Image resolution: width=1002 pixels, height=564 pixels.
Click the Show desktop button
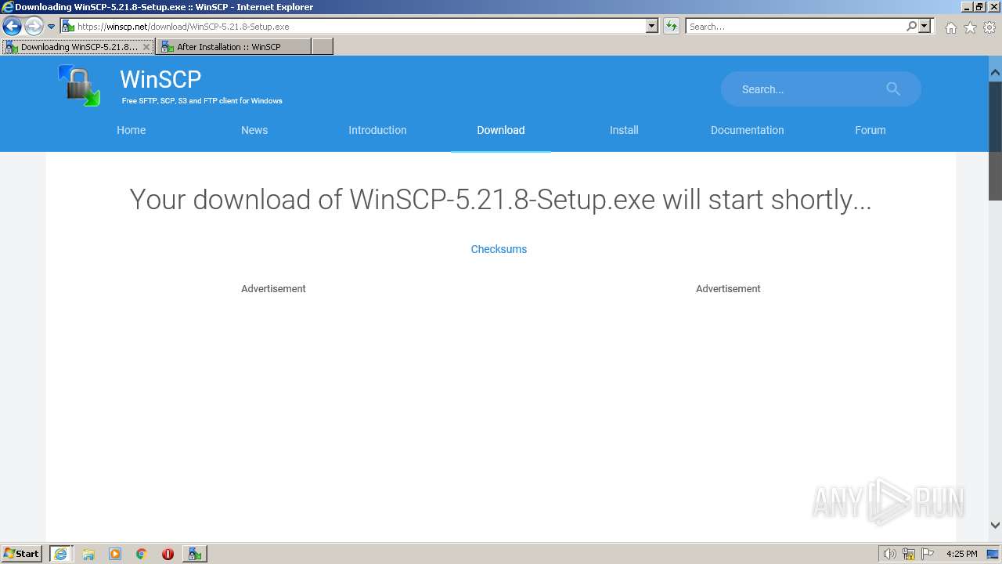pyautogui.click(x=993, y=554)
